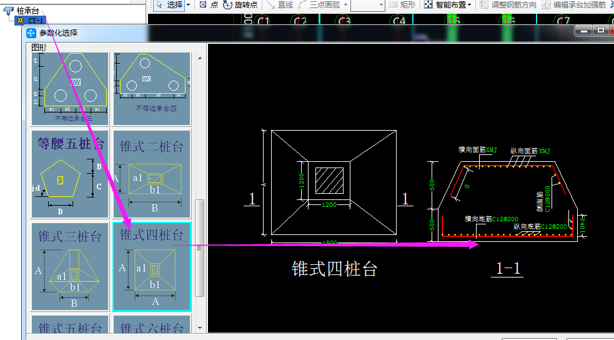Edit 横向底筋 C12@200 value
Screen dimensions: 614x340
505,219
